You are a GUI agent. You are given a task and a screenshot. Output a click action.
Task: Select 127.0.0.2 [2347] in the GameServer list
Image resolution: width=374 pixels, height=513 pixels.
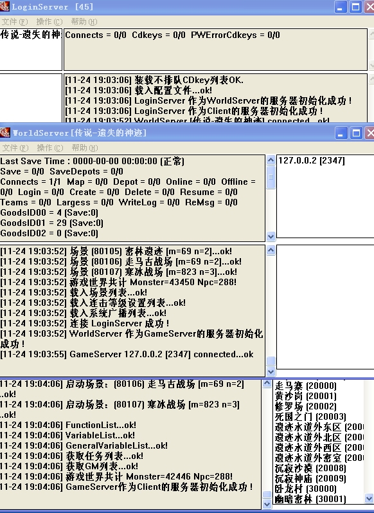[312, 160]
